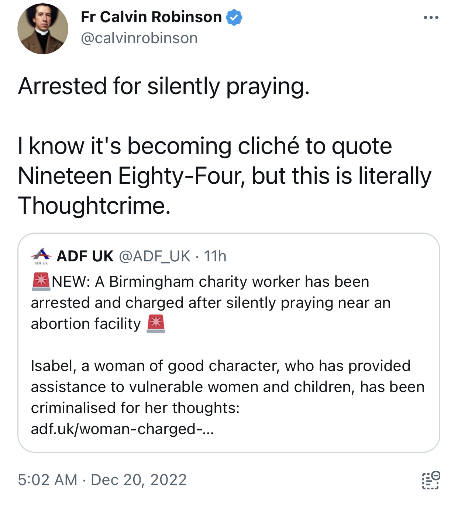Click the ADF UK account name
The height and width of the screenshot is (505, 458).
[85, 256]
